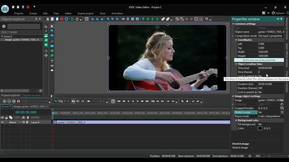
Task: Switch to the Projects explorer tab
Action: coord(10,95)
